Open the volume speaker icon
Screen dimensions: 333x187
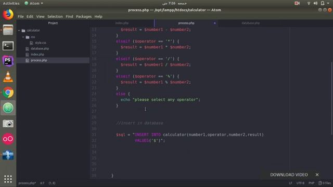[315, 3]
